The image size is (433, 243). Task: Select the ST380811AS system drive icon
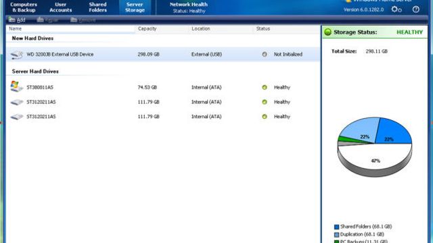pos(16,86)
